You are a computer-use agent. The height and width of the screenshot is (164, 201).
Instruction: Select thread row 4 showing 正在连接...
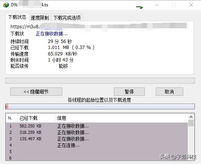pos(97,145)
